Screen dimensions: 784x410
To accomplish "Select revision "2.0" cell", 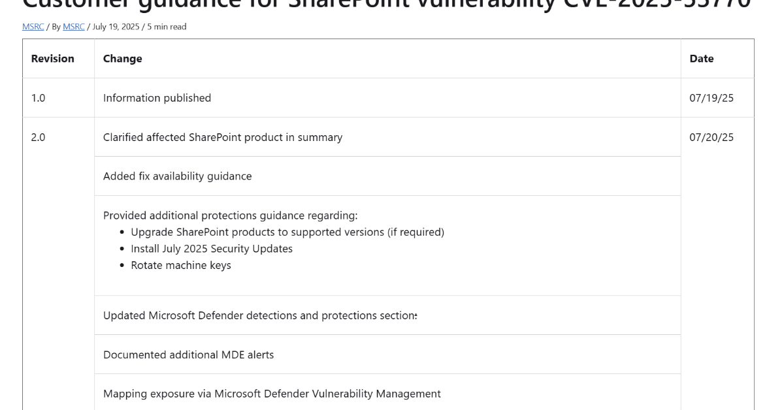I will pyautogui.click(x=39, y=137).
